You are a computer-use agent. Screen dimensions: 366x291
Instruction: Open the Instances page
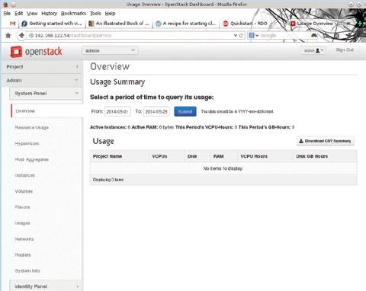coord(25,175)
